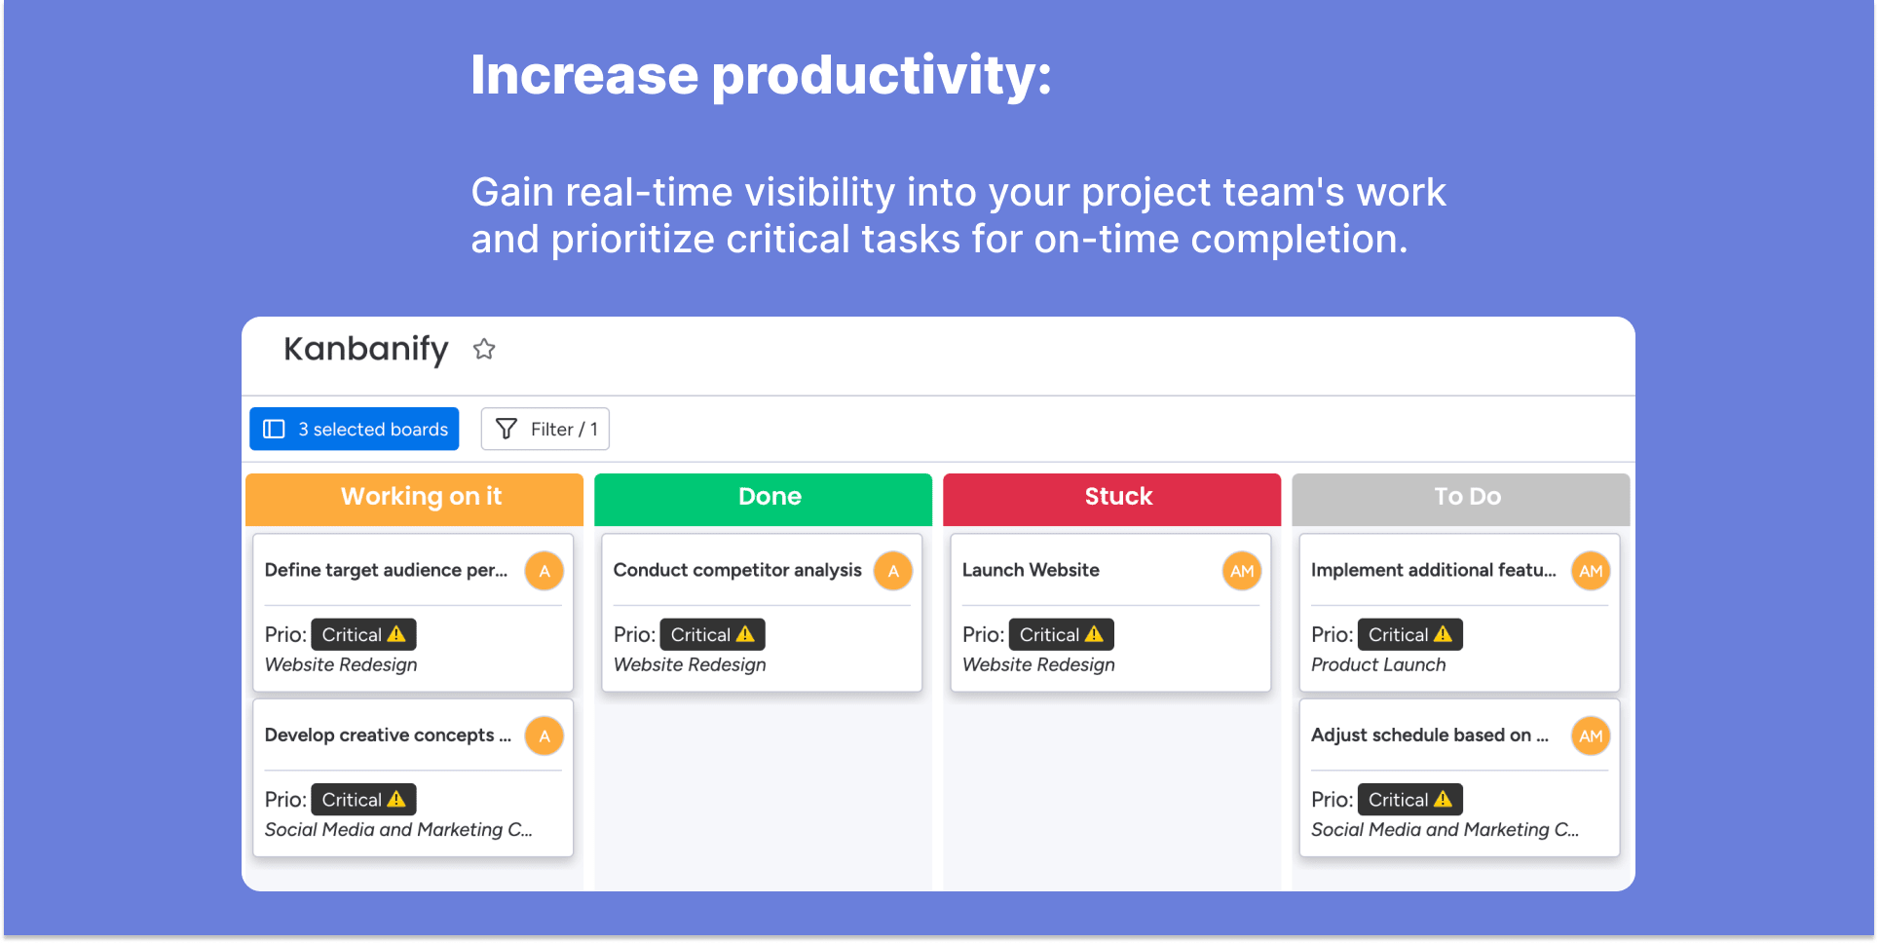Image resolution: width=1878 pixels, height=943 pixels.
Task: Select the To Do column header
Action: (x=1461, y=499)
